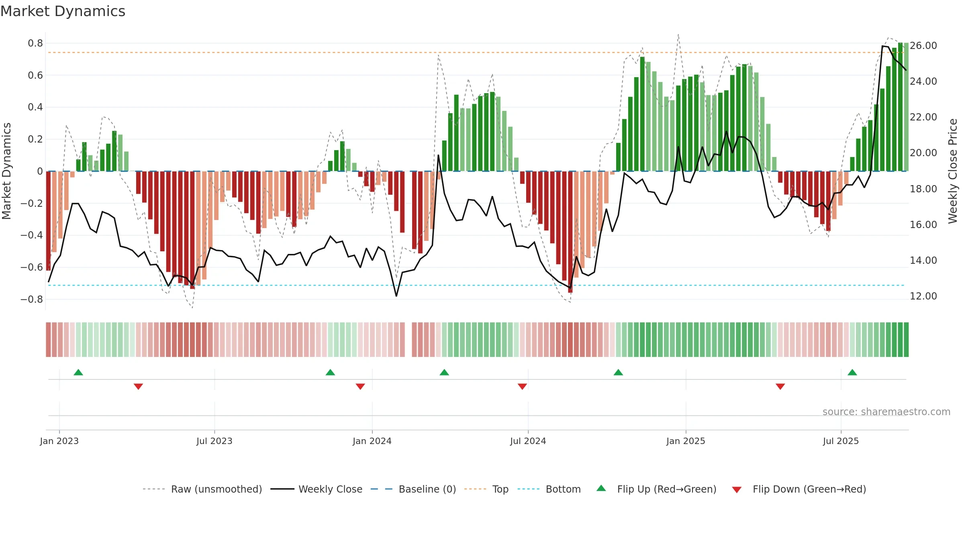Click the vertical Market Dynamics left axis title

pyautogui.click(x=6, y=171)
